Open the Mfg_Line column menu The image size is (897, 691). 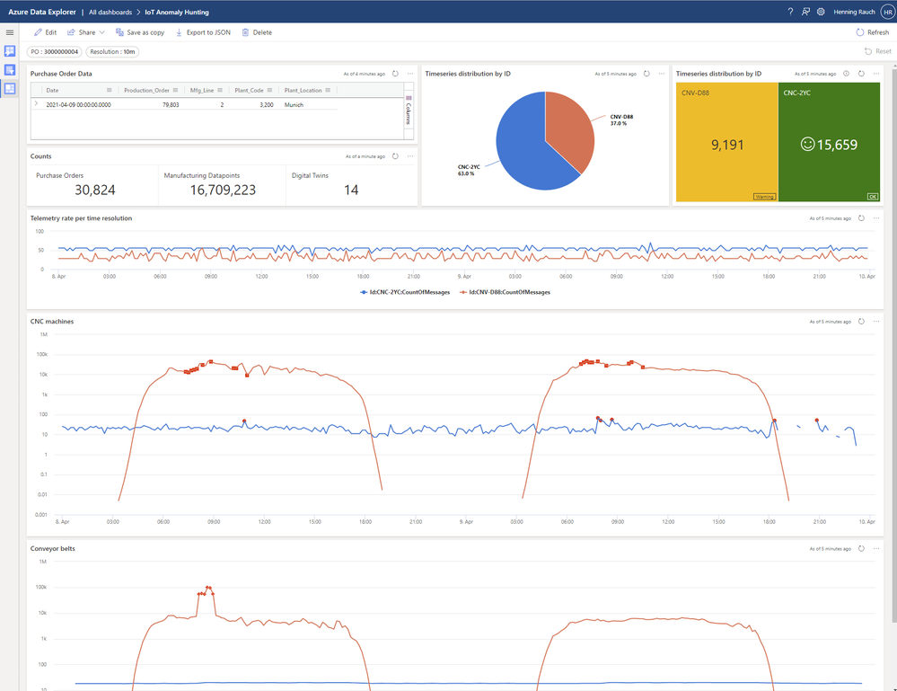click(x=220, y=91)
